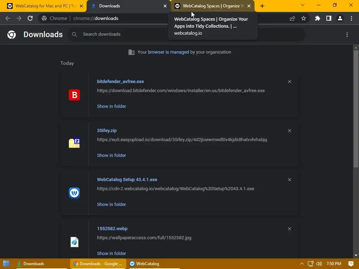Viewport: 359px width, 269px height.
Task: Remove 1552582.webp from the downloads list
Action: [x=289, y=229]
